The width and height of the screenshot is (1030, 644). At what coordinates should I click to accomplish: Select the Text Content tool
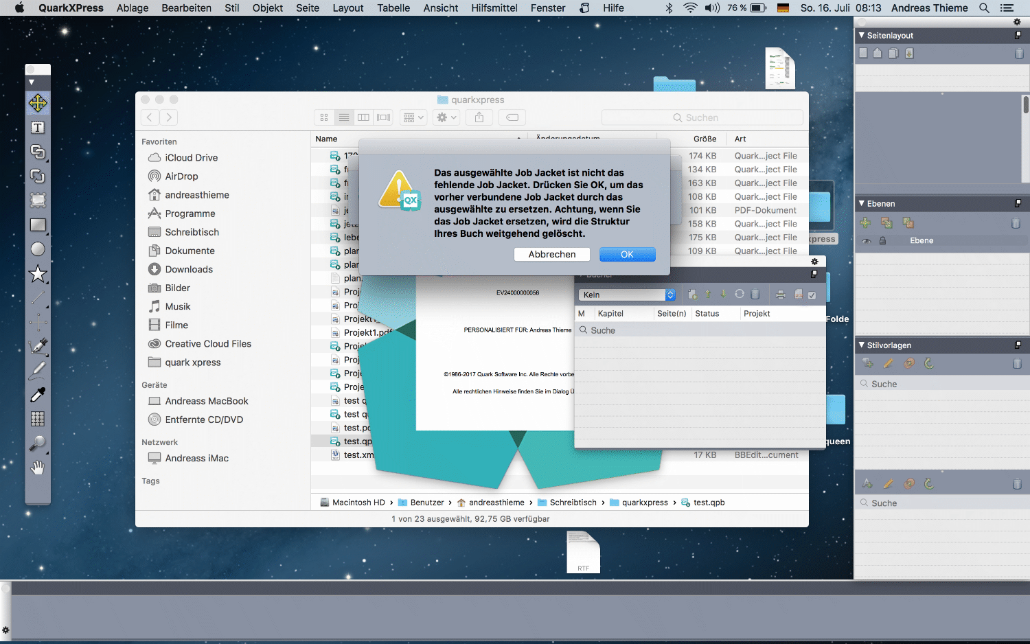click(38, 128)
